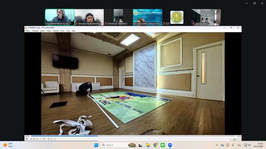Open the Playback menu
266x149 pixels.
(35, 31)
